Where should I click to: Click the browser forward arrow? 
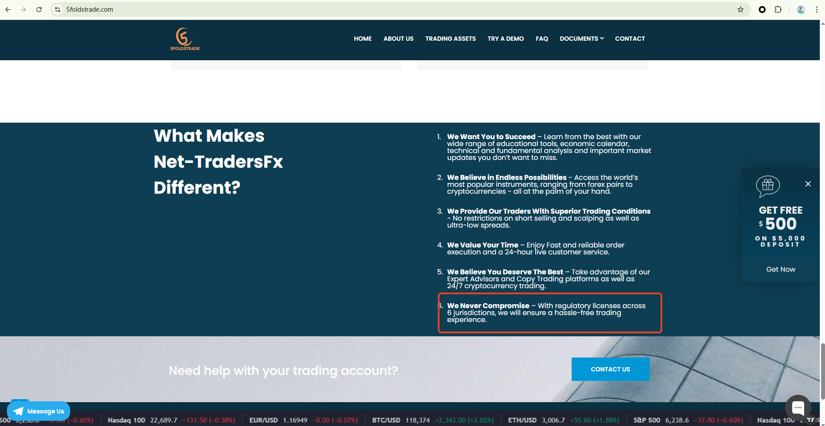pyautogui.click(x=23, y=10)
